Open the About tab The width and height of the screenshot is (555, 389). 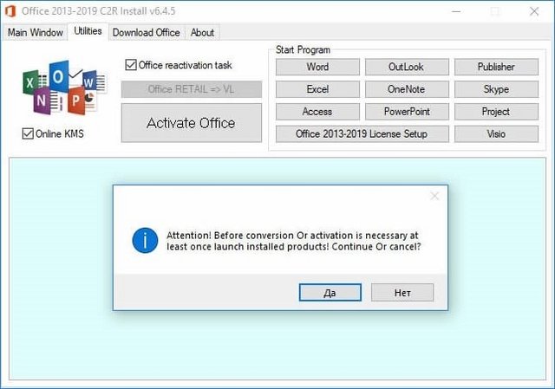coord(202,33)
